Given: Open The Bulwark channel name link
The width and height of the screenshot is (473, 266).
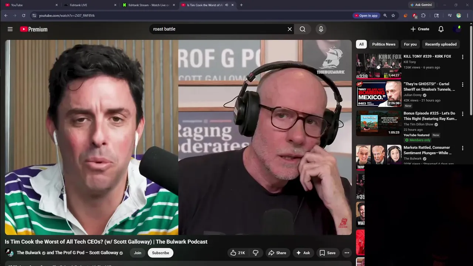Looking at the screenshot, I should click(29, 253).
